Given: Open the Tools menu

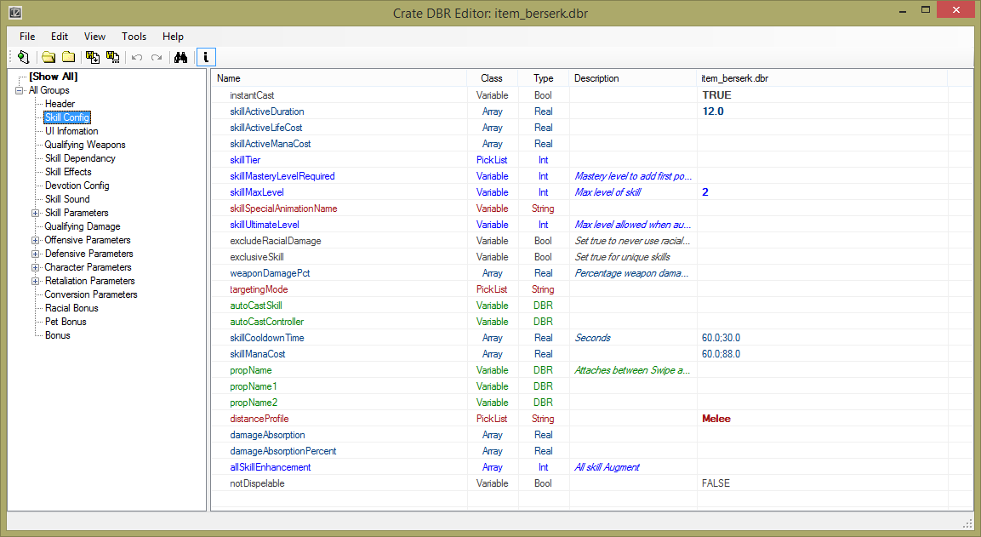Looking at the screenshot, I should 134,37.
